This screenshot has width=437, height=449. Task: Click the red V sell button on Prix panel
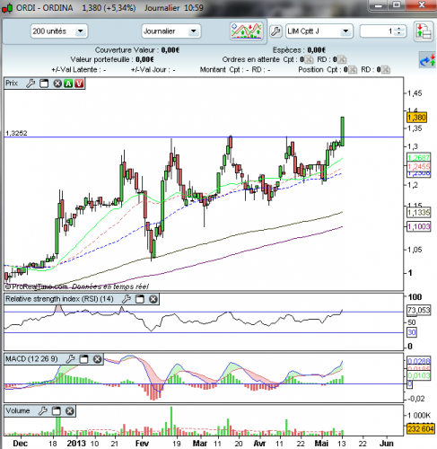[79, 84]
